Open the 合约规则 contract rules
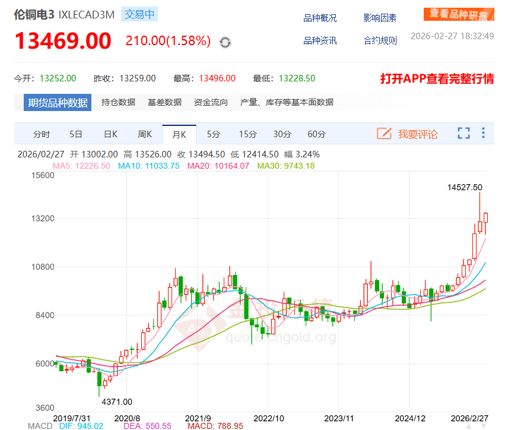 pos(379,42)
